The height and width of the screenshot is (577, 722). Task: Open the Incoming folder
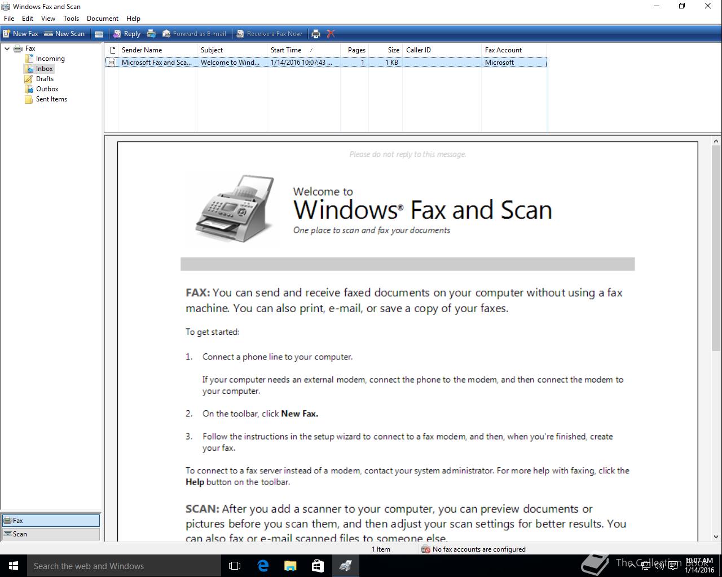50,59
